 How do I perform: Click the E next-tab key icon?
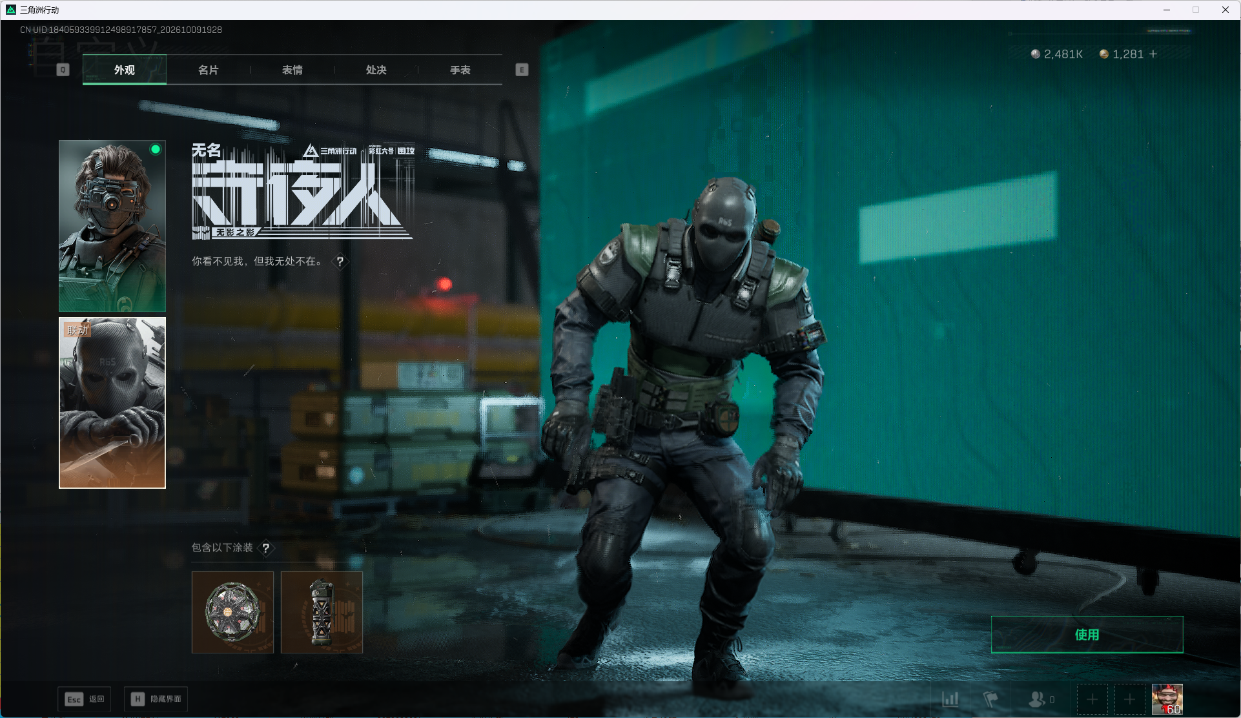point(522,70)
